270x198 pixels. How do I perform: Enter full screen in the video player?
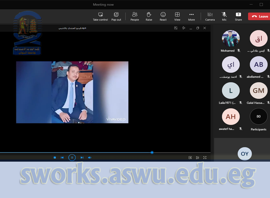click(205, 157)
